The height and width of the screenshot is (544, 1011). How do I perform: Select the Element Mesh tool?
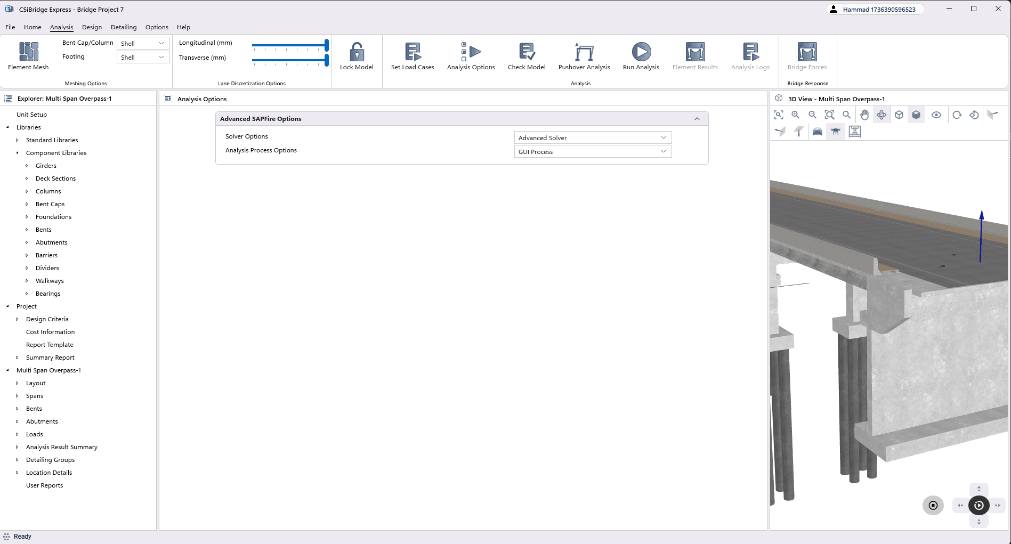coord(28,55)
